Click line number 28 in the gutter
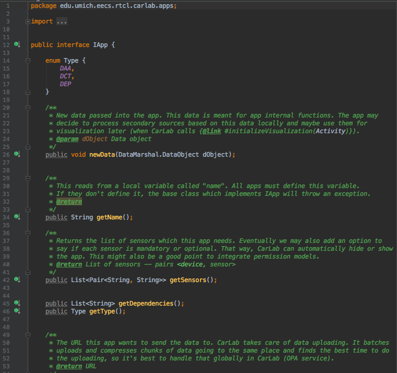 tap(6, 170)
